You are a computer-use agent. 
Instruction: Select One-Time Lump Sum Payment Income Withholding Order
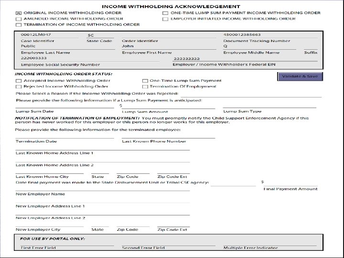[x=165, y=13]
